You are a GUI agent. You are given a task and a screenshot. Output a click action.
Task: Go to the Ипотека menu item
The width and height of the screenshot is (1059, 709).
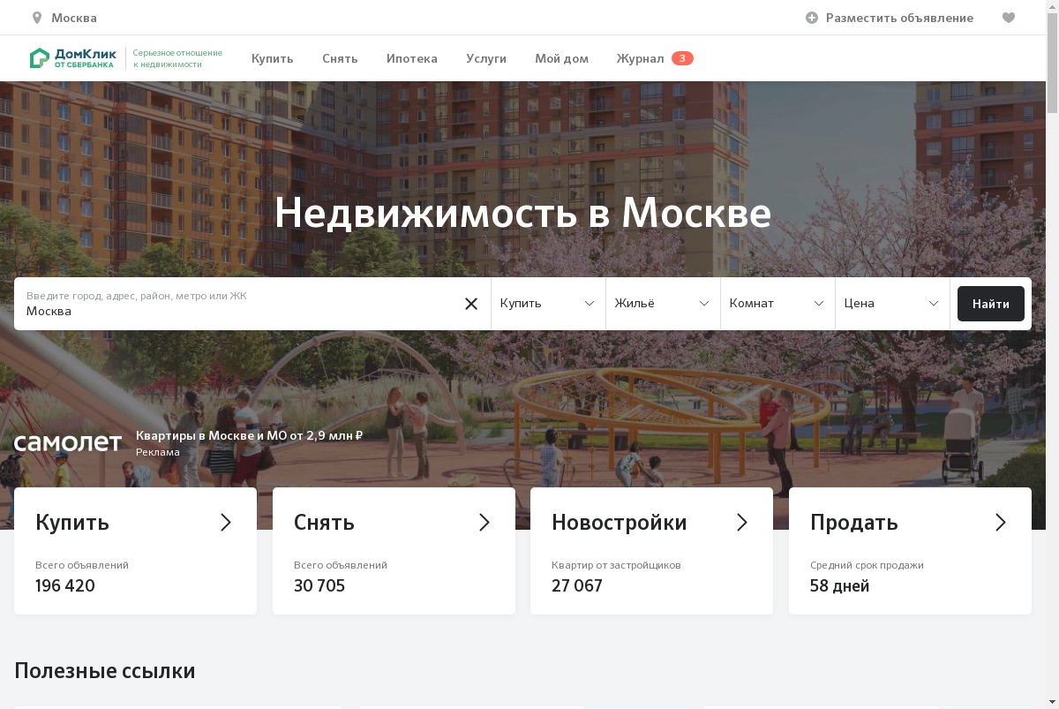click(412, 58)
